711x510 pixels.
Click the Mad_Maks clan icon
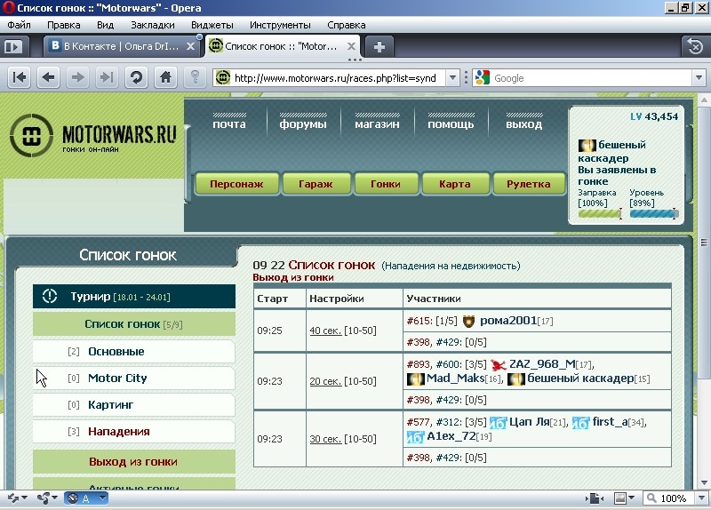[415, 379]
